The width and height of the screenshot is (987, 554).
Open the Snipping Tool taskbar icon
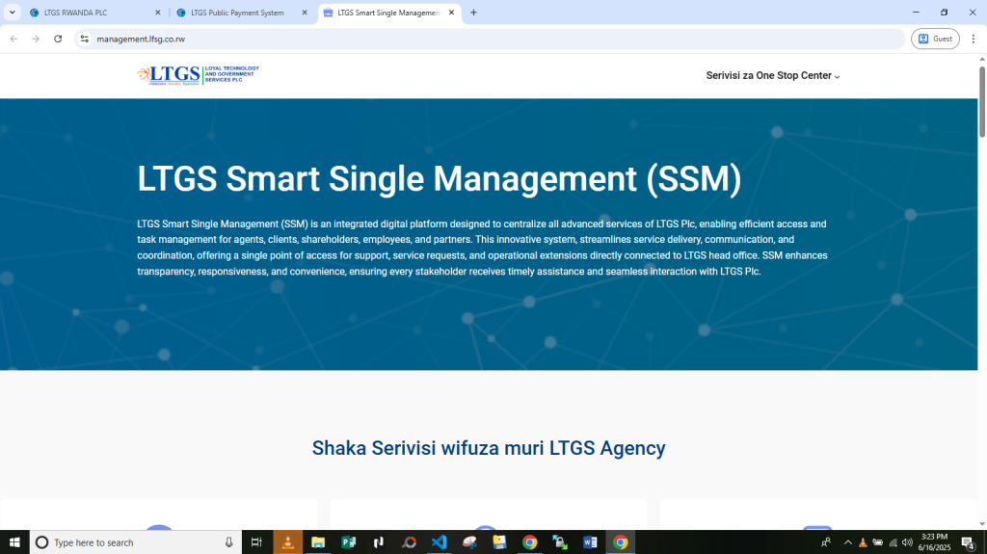[x=469, y=542]
